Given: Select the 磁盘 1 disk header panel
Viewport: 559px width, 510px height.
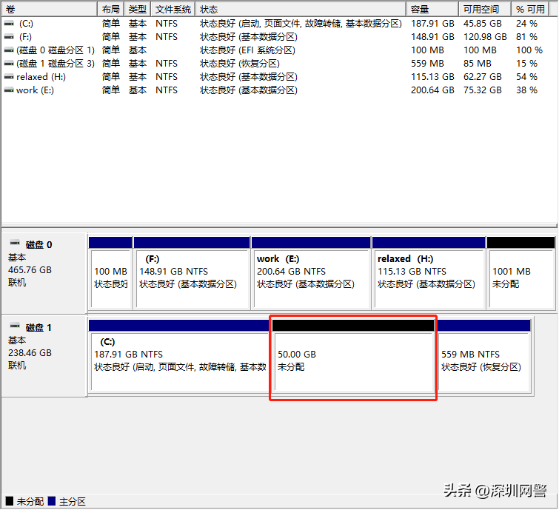Looking at the screenshot, I should (x=44, y=356).
